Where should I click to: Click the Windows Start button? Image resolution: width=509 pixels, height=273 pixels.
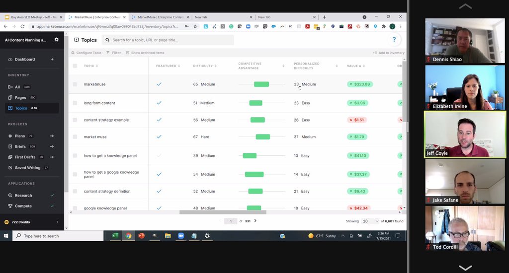pos(6,236)
